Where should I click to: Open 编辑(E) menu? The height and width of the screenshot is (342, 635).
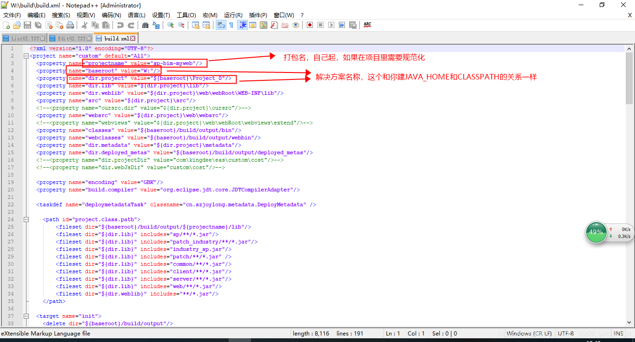point(36,15)
